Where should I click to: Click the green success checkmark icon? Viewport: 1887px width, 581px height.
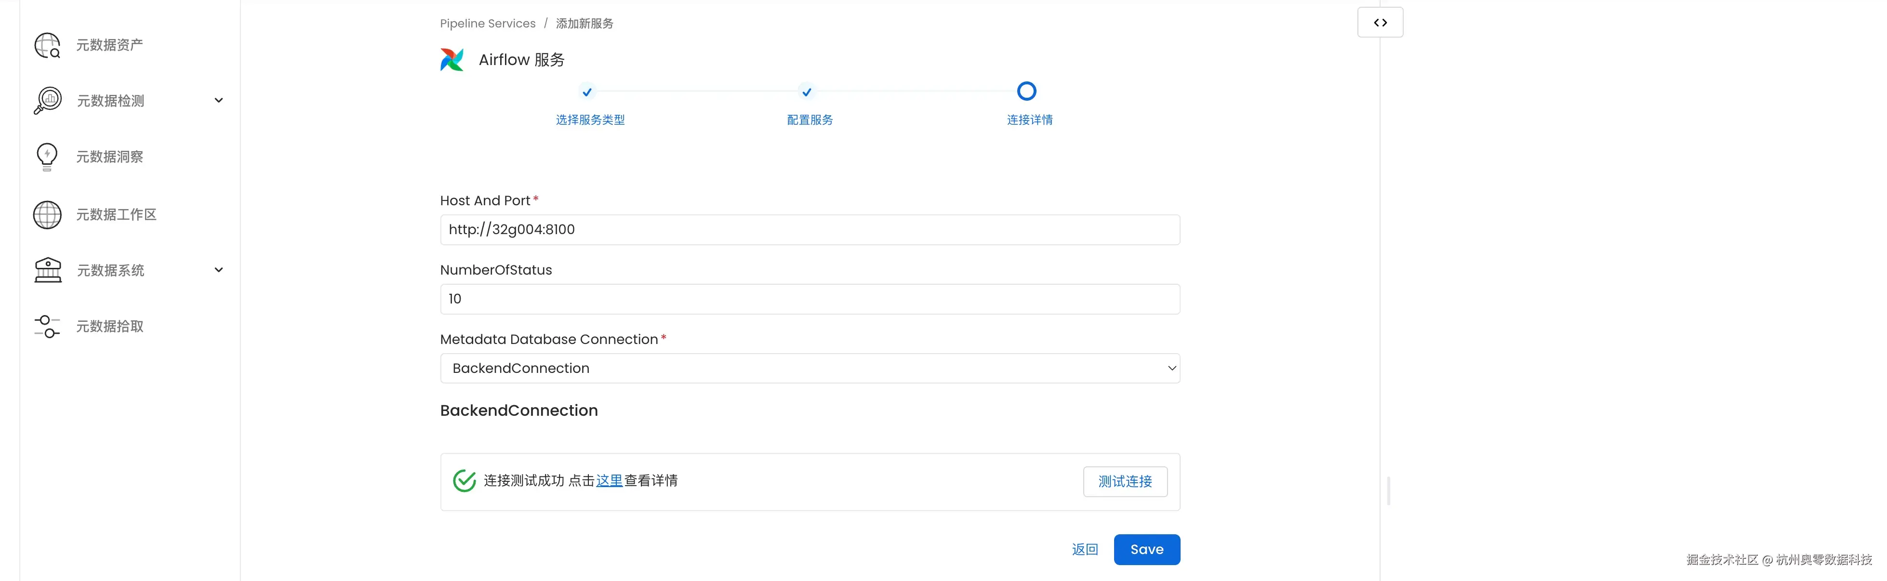coord(465,481)
